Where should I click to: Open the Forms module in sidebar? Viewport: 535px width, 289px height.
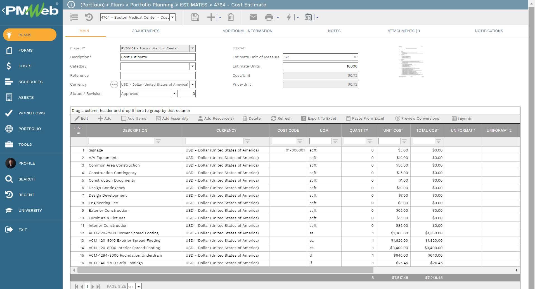point(20,50)
